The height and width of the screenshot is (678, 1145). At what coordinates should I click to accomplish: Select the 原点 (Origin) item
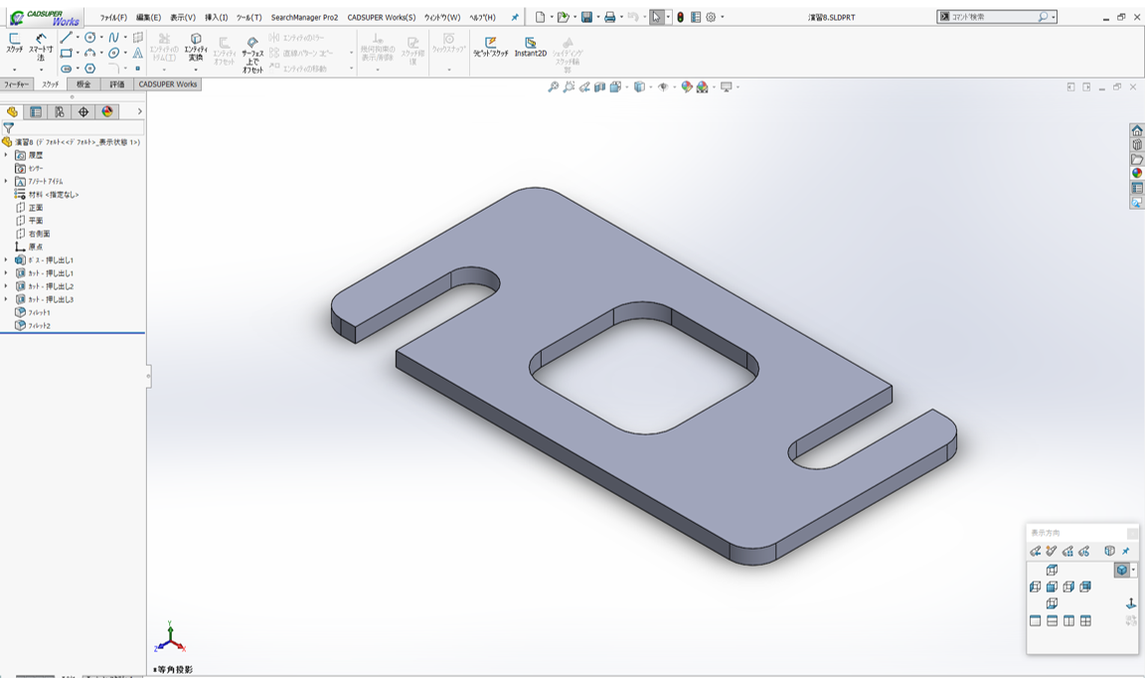[x=29, y=247]
